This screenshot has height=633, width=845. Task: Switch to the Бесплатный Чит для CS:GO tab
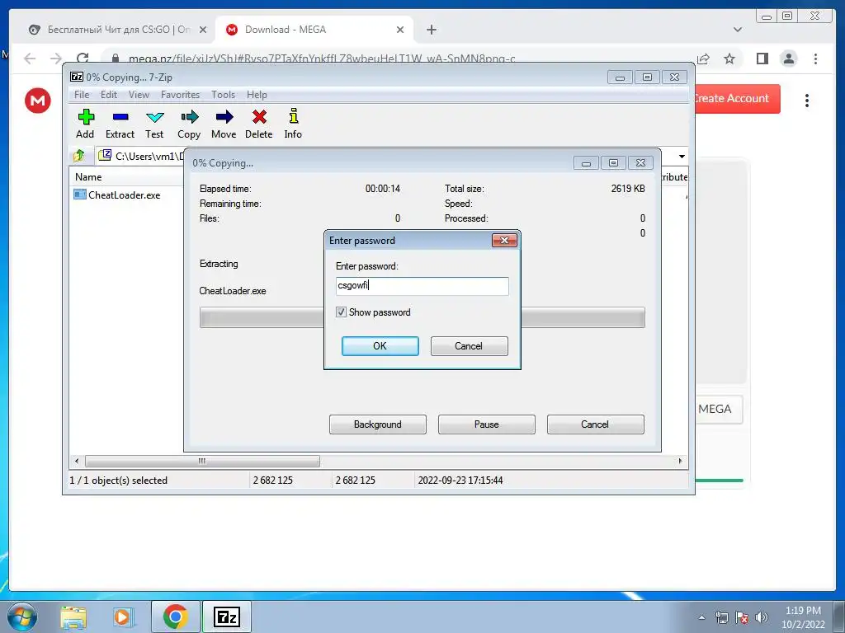click(116, 30)
